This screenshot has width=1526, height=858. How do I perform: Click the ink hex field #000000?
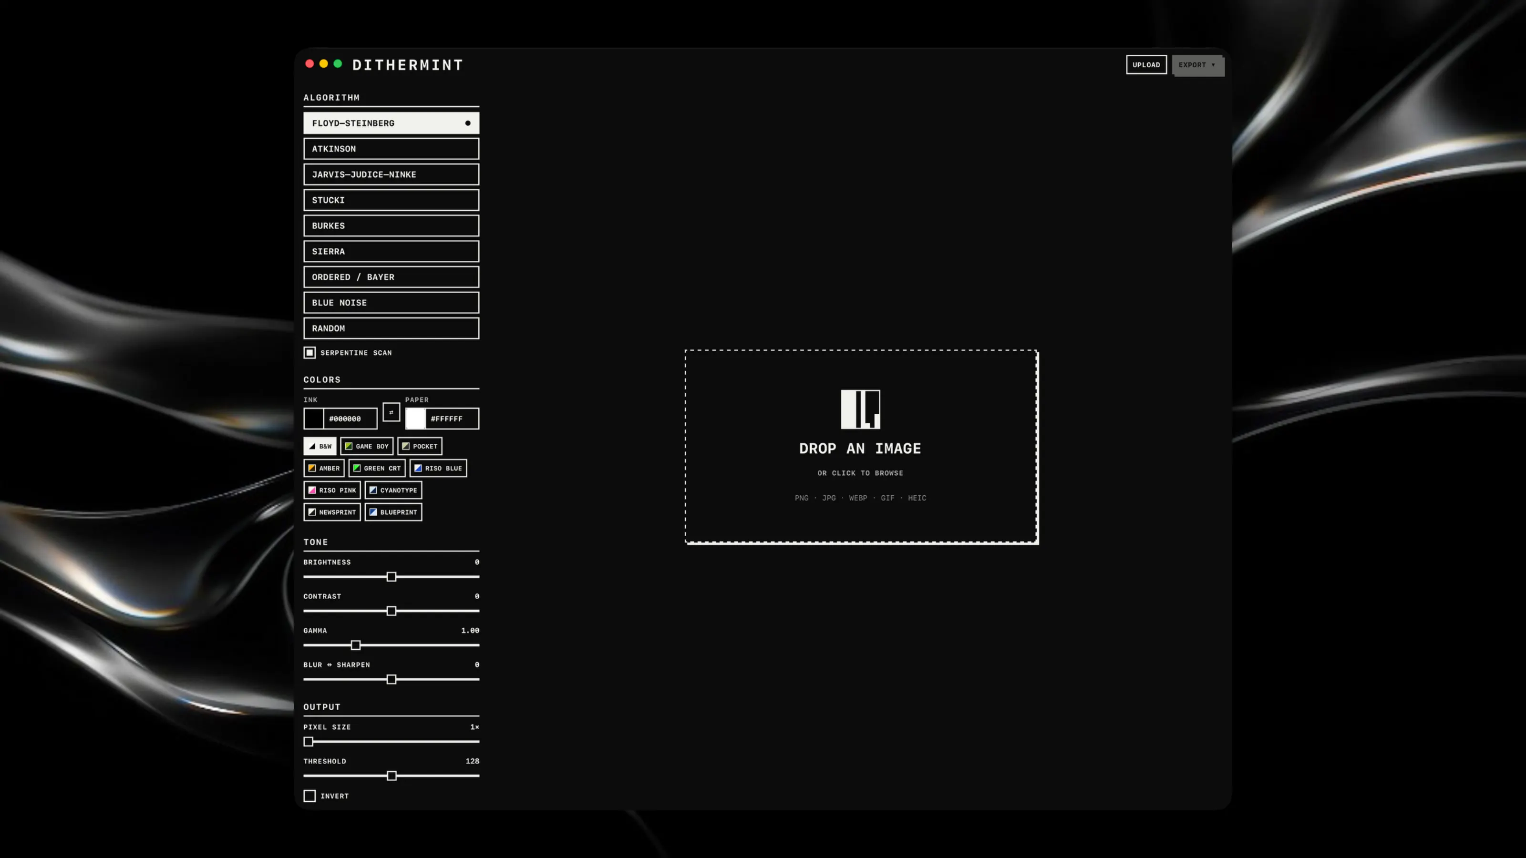pyautogui.click(x=350, y=418)
